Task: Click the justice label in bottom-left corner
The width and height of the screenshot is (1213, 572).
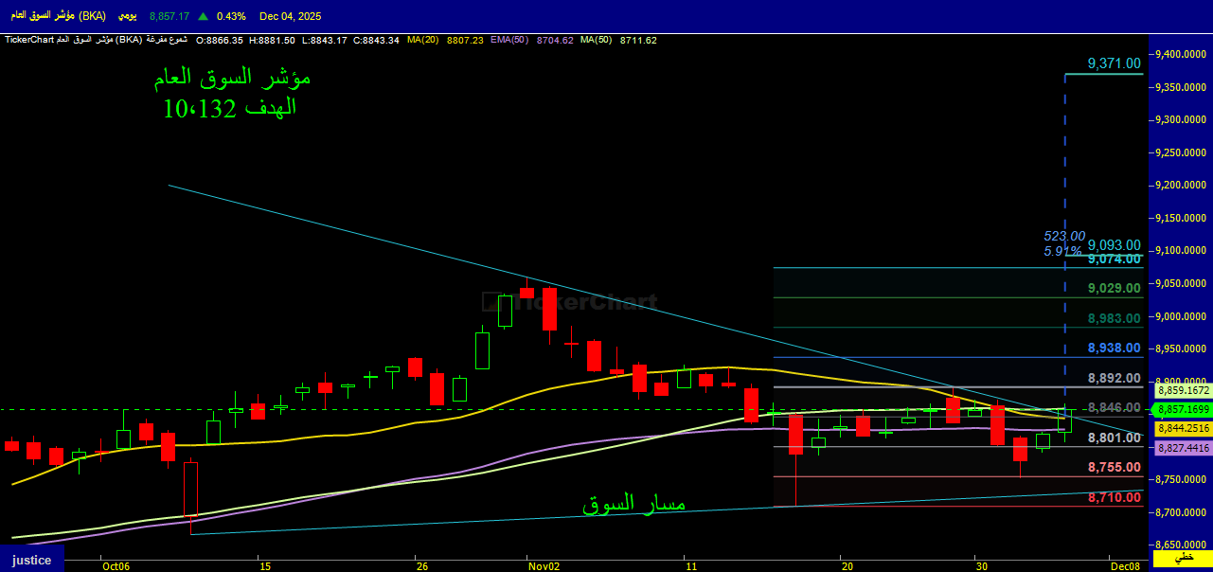Action: click(32, 560)
